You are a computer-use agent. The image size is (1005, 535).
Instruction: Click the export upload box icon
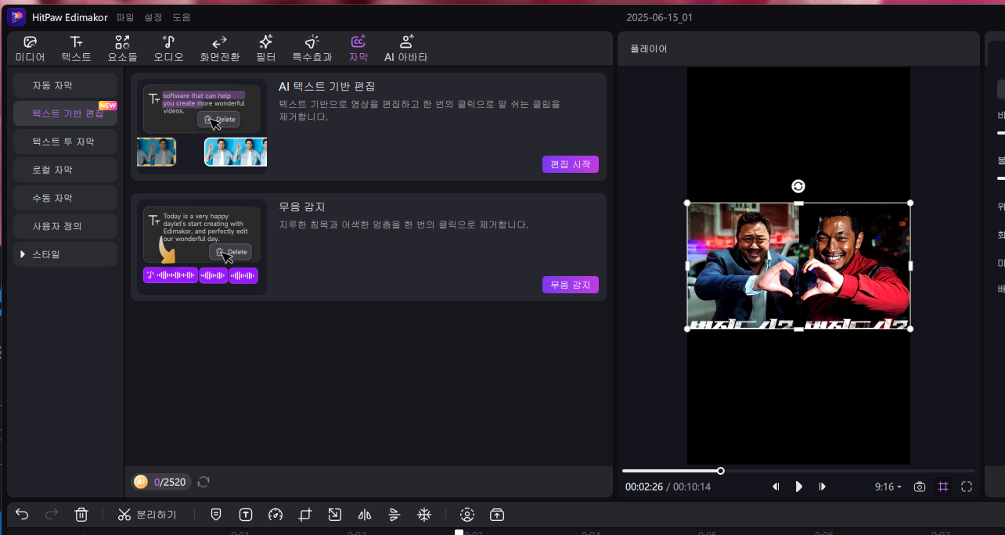point(497,515)
